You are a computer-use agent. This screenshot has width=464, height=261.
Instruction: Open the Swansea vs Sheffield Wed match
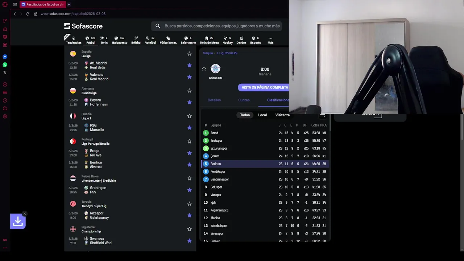130,241
